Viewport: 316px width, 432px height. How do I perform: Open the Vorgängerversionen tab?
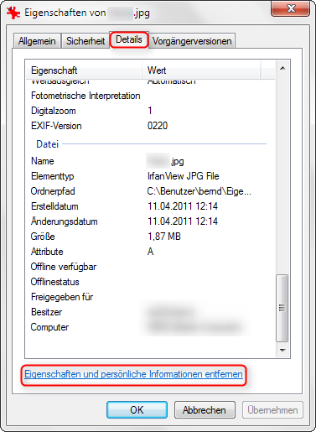pos(192,41)
